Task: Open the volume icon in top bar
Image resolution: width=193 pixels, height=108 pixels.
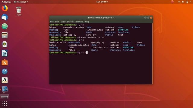Action: [183, 2]
